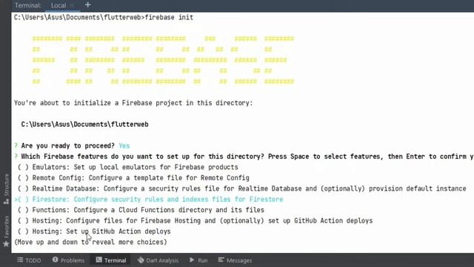Toggle the Firestore feature checkbox
474x267 pixels.
[x=23, y=200]
